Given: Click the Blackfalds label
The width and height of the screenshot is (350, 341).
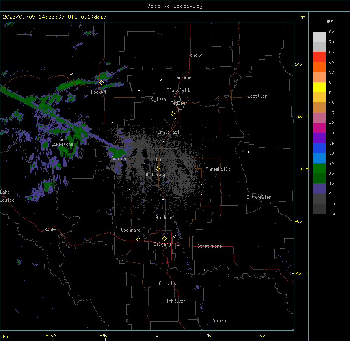Looking at the screenshot, I should (x=179, y=90).
